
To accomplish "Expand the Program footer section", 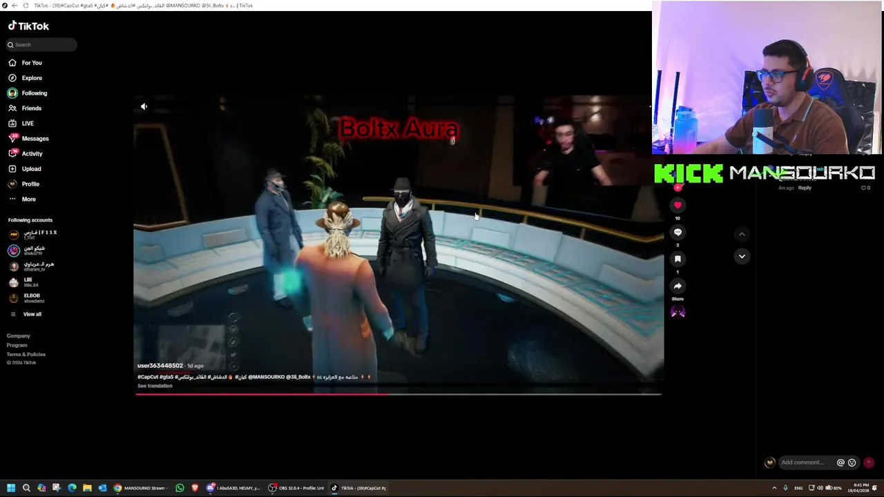I will [x=17, y=345].
